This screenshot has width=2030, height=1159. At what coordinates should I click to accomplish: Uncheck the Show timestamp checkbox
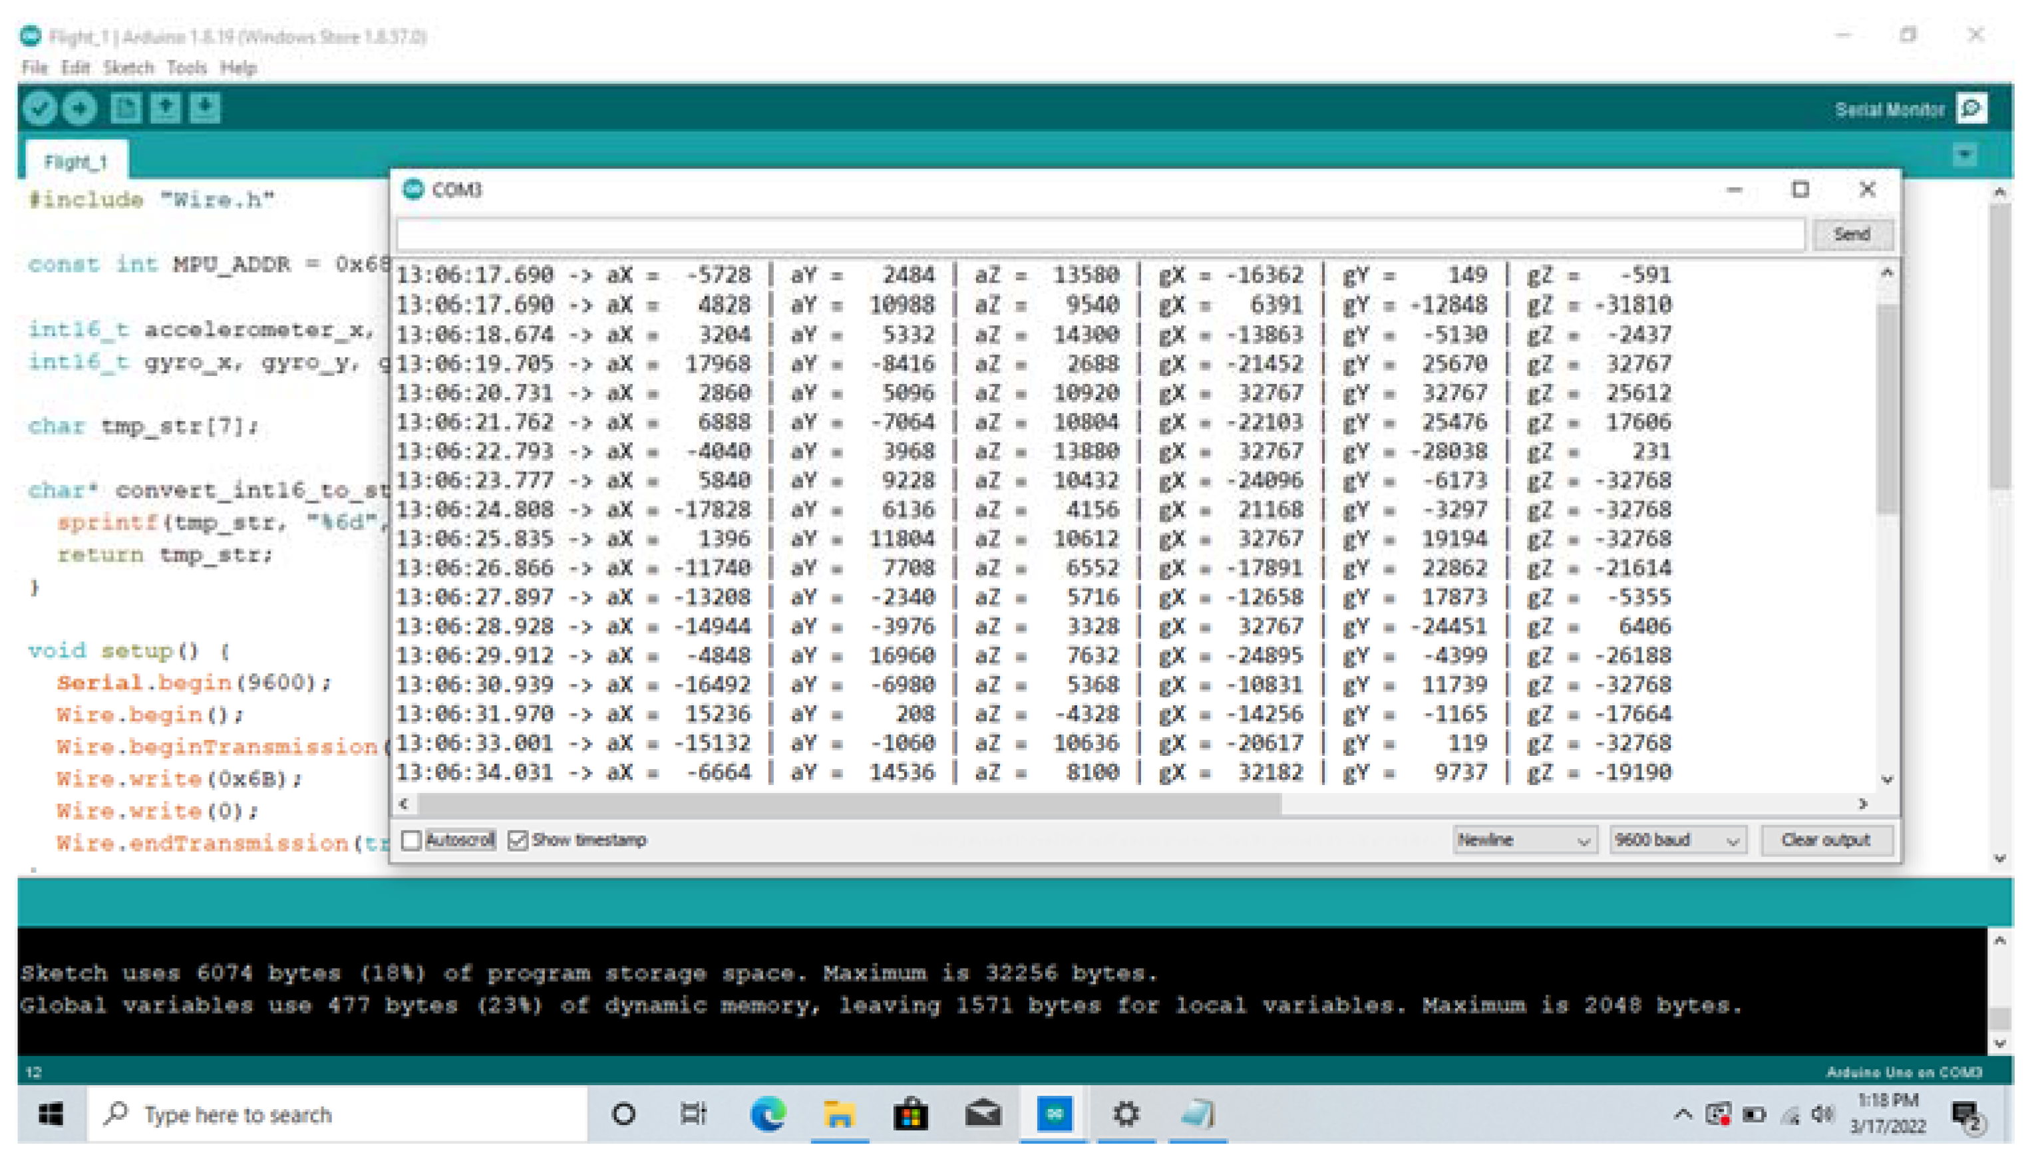518,840
